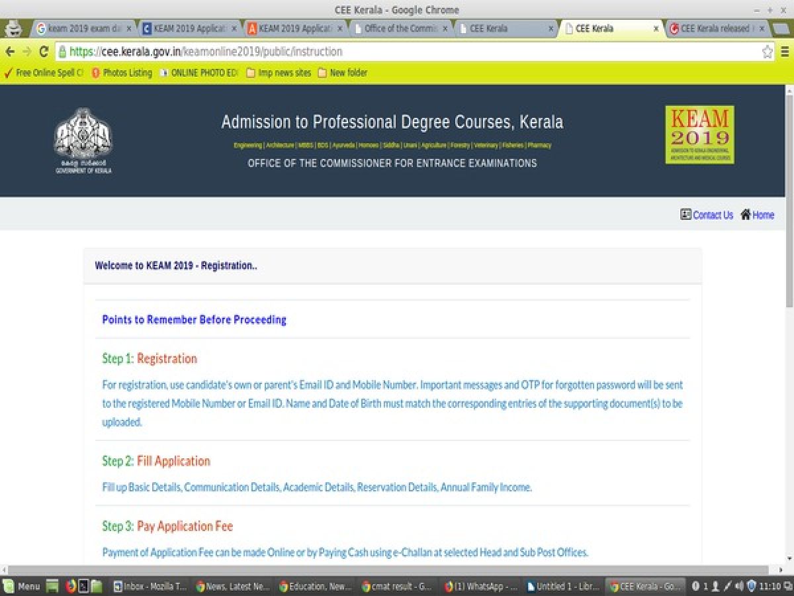Switch to the CEE Kerala released tab
Viewport: 794px width, 596px height.
point(713,29)
